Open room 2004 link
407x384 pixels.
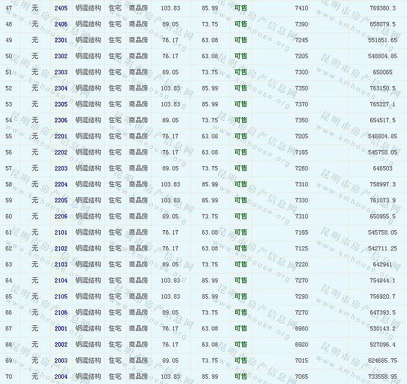point(61,376)
